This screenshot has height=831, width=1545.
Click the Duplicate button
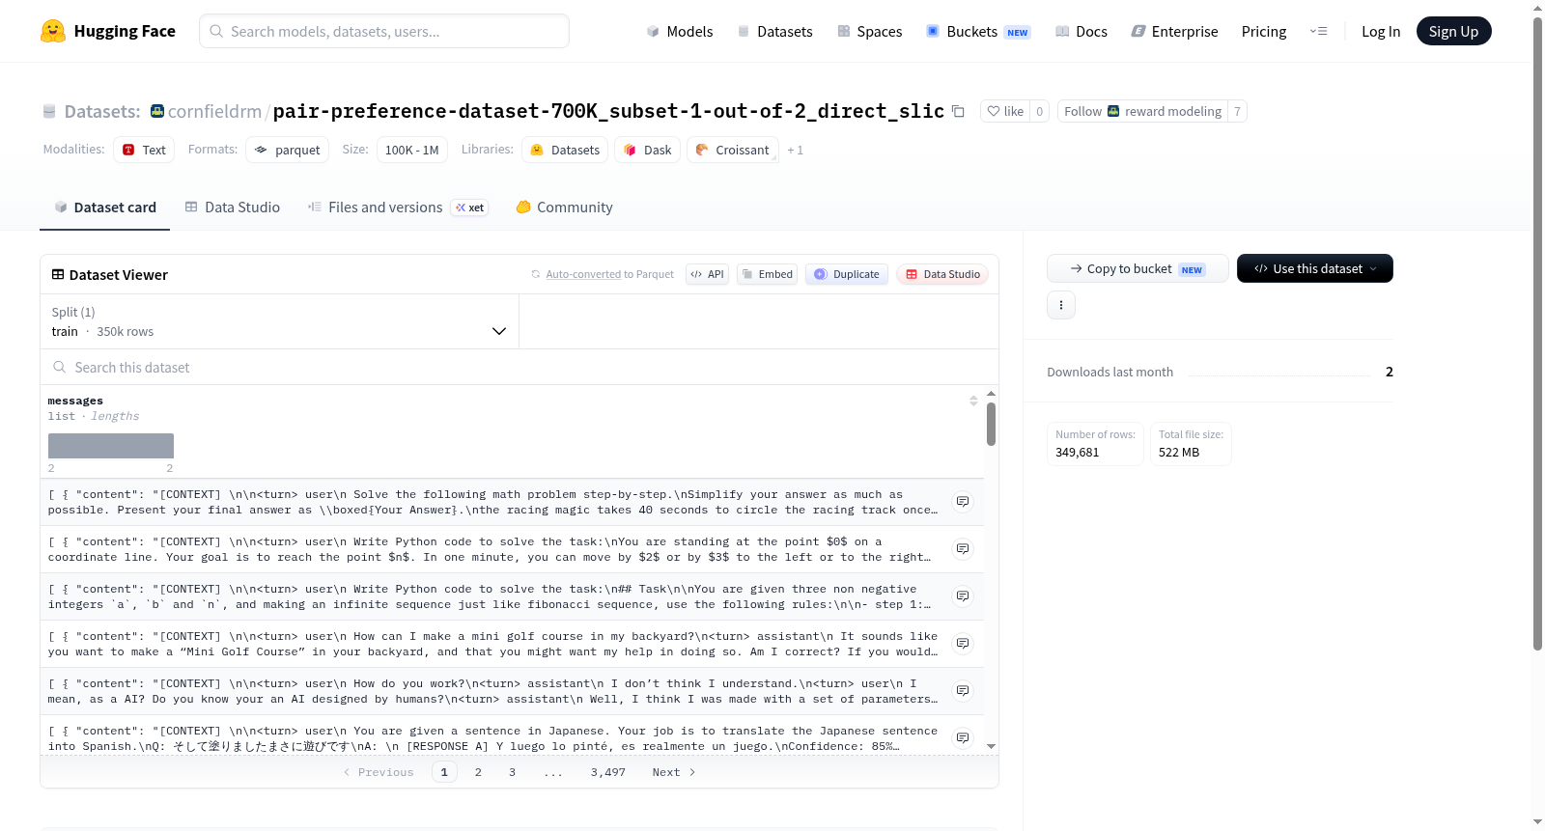tap(847, 274)
